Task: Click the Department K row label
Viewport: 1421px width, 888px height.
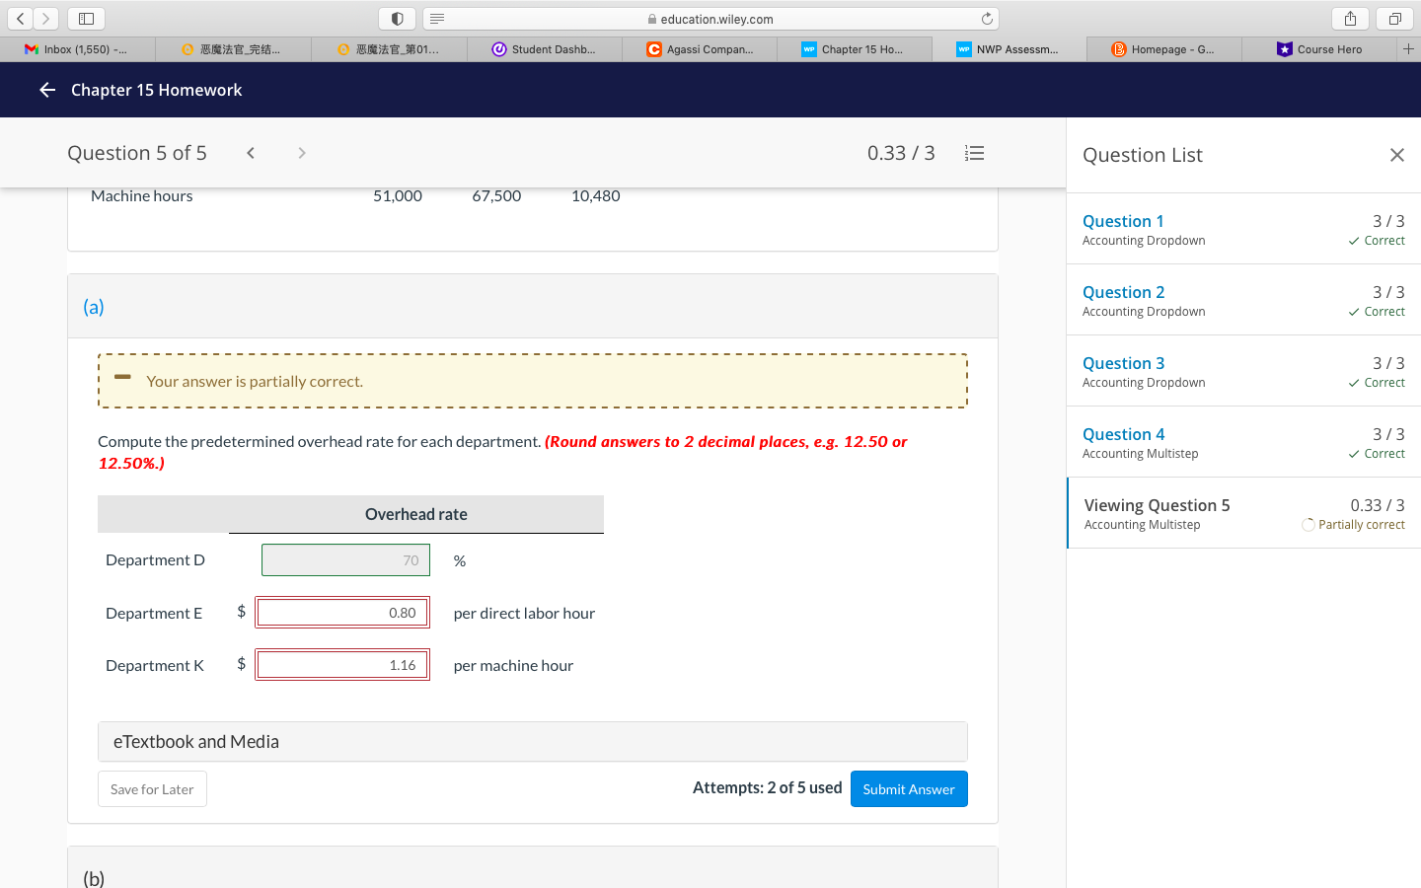Action: click(155, 665)
